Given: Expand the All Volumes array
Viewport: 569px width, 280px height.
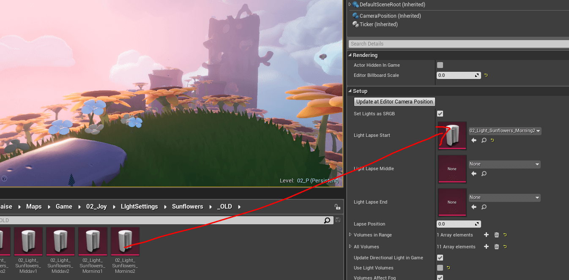Looking at the screenshot, I should pyautogui.click(x=350, y=247).
